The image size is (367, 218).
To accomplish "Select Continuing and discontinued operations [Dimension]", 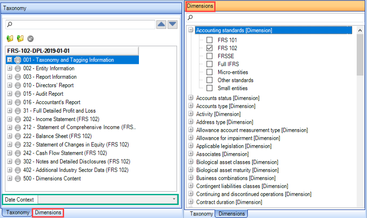I will coord(254,194).
